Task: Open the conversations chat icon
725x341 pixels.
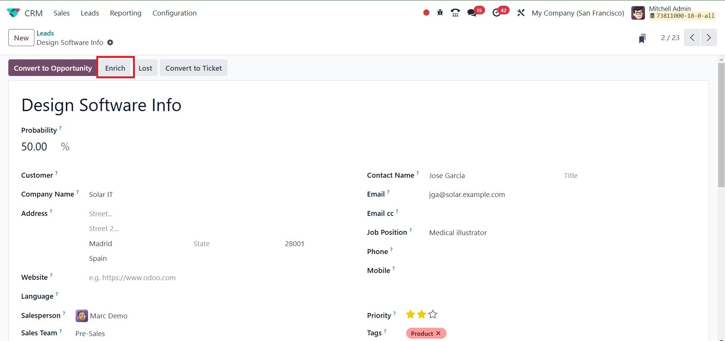Action: [x=472, y=13]
